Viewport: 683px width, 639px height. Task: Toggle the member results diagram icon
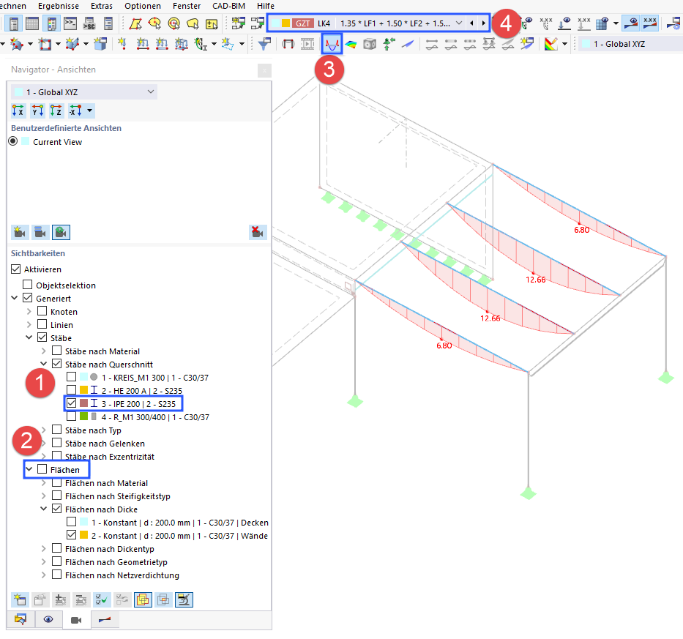point(332,44)
